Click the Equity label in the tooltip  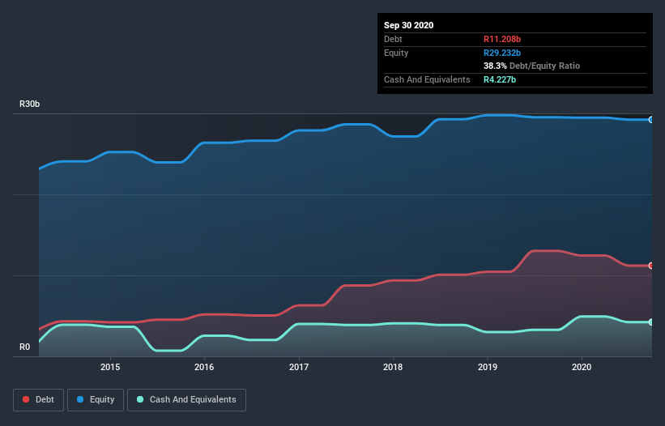[396, 53]
